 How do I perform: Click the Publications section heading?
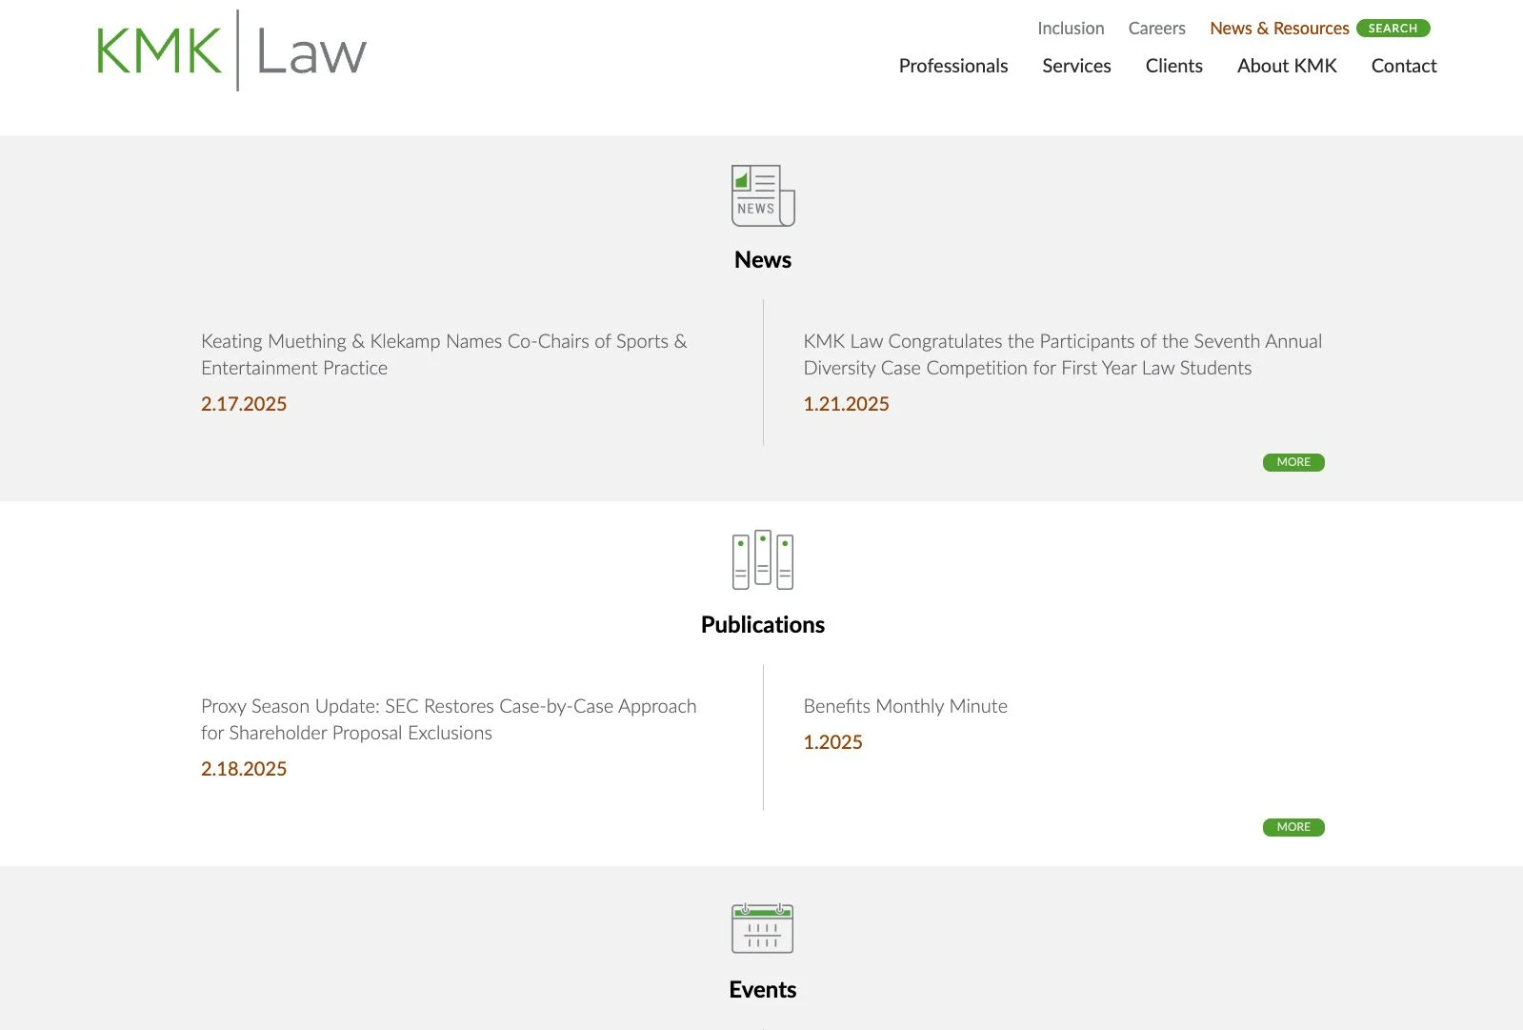coord(763,625)
